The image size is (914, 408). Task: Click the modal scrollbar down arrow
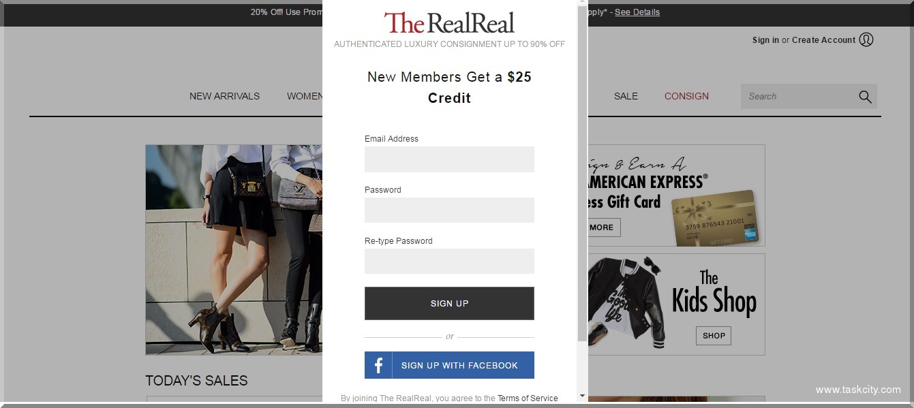click(582, 395)
